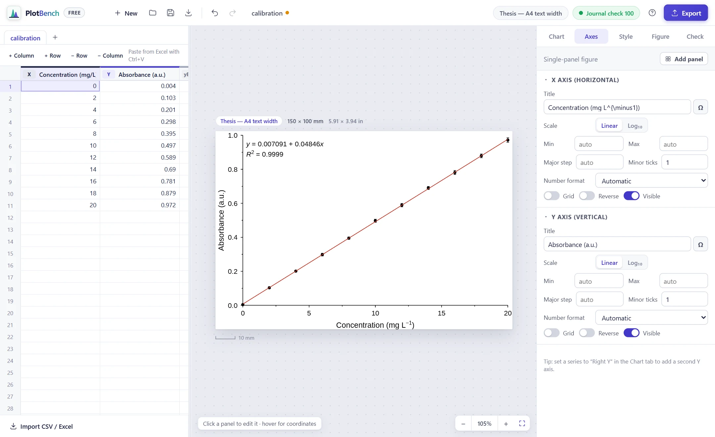Toggle the X axis Grid switch
715x437 pixels.
[551, 196]
